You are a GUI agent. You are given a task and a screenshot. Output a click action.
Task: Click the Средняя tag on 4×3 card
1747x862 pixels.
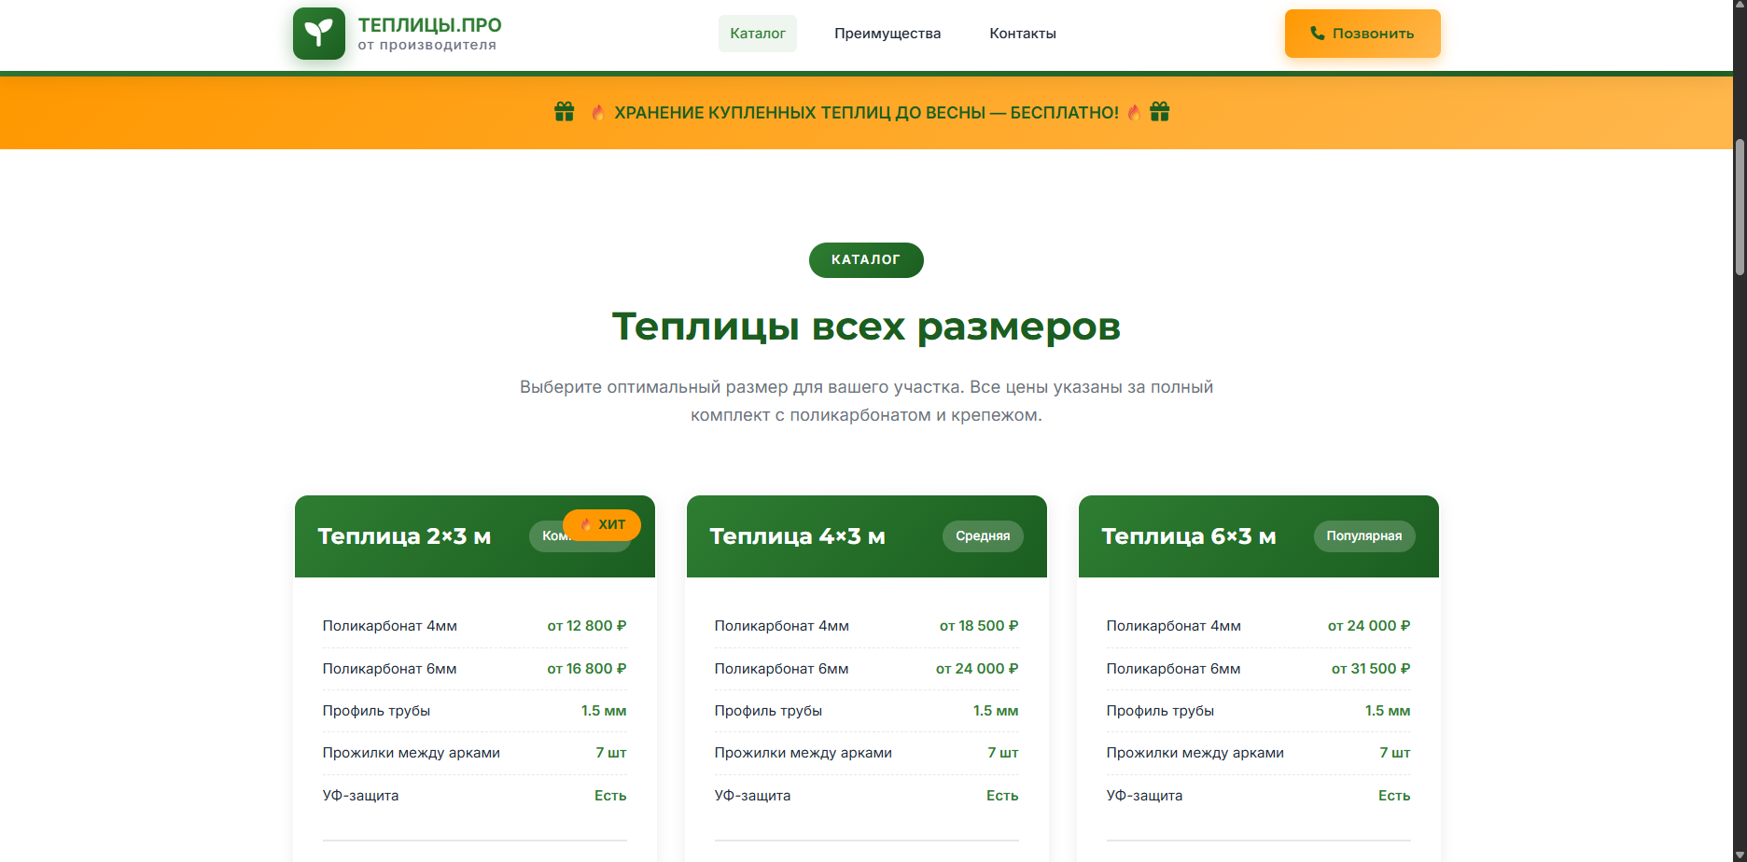pyautogui.click(x=983, y=535)
